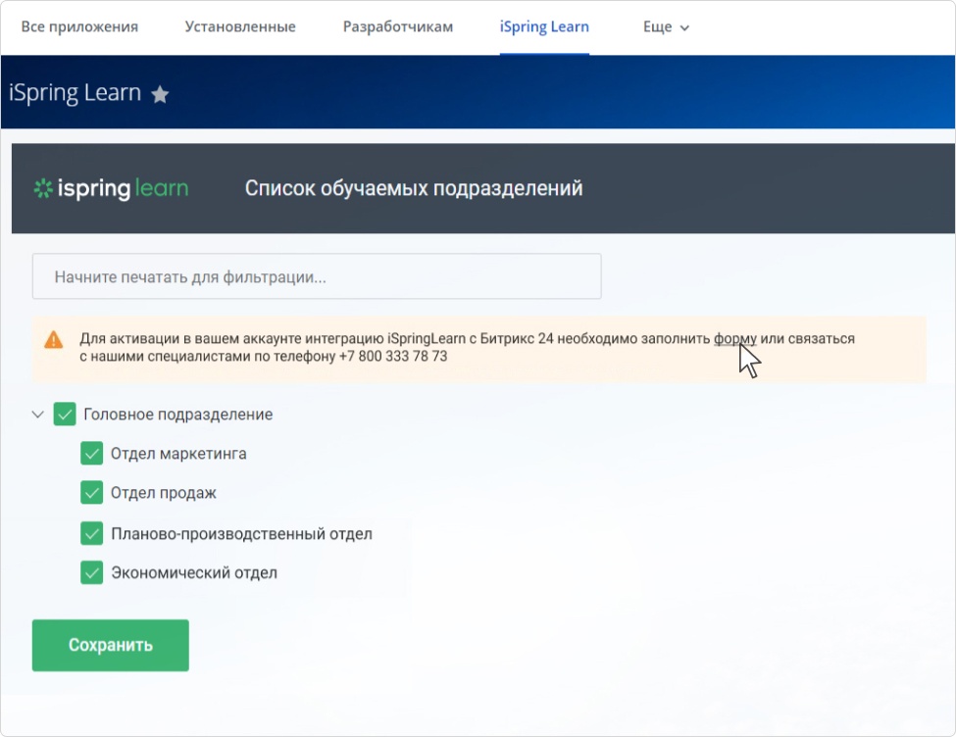956x737 pixels.
Task: Follow the форму link in the notice
Action: [735, 338]
